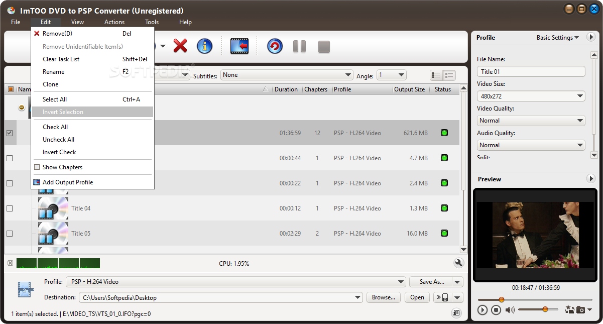This screenshot has width=603, height=324.
Task: Click the film strip clip toolbar icon
Action: pyautogui.click(x=239, y=46)
